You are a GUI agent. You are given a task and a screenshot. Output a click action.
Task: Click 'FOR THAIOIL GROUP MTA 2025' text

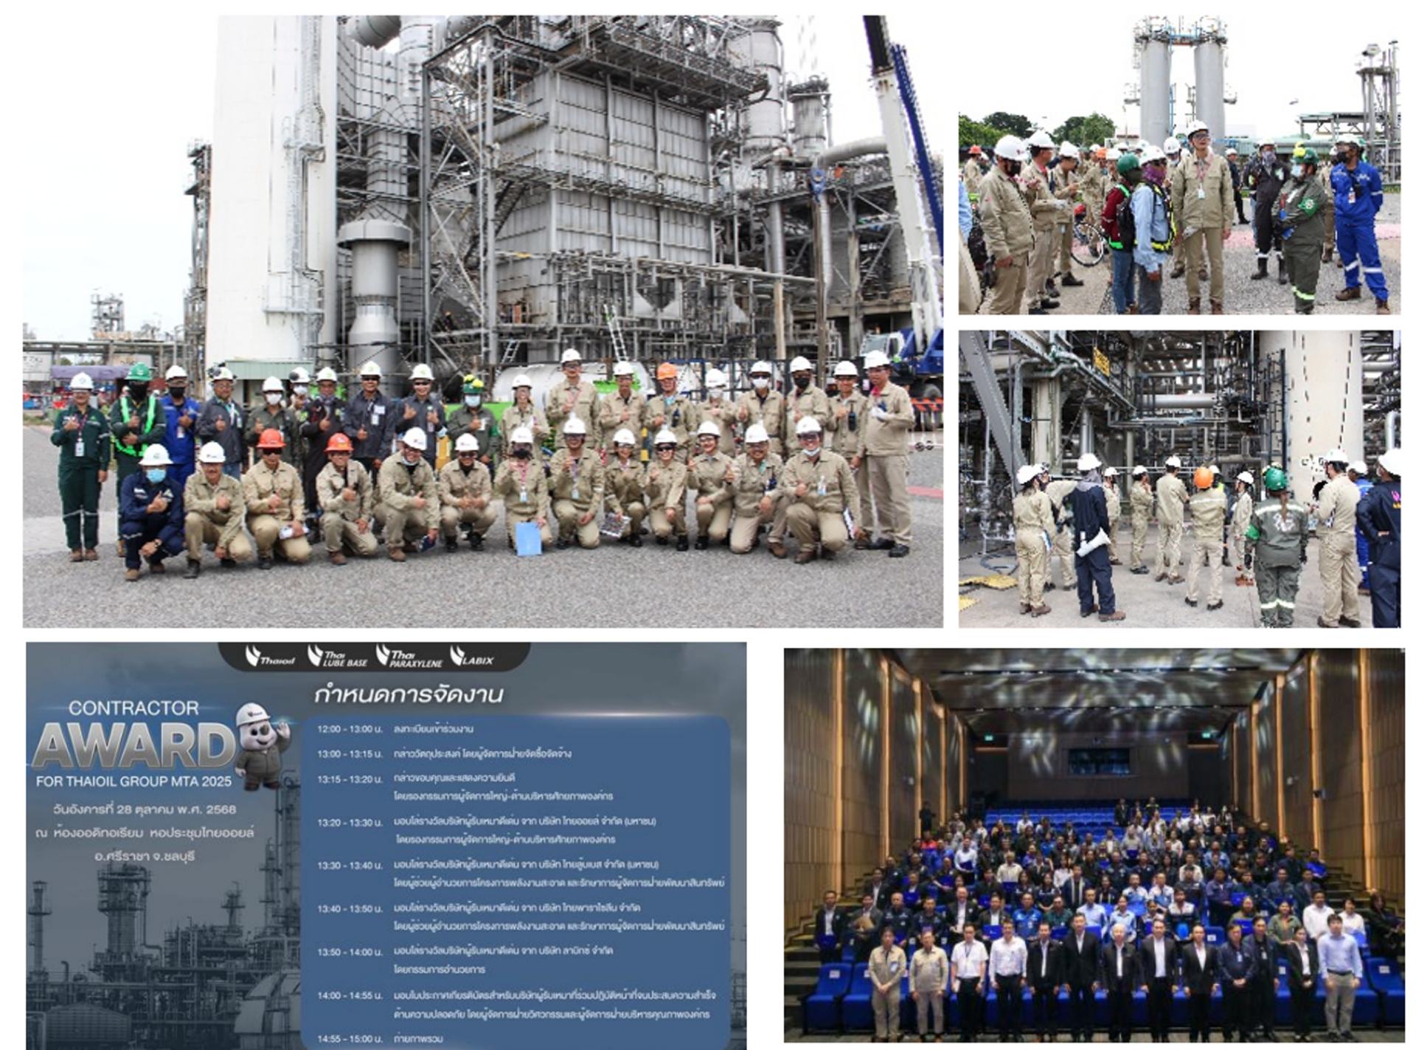tap(133, 781)
